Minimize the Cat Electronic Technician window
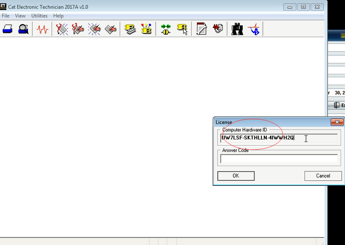Image resolution: width=345 pixels, height=245 pixels. pyautogui.click(x=290, y=7)
